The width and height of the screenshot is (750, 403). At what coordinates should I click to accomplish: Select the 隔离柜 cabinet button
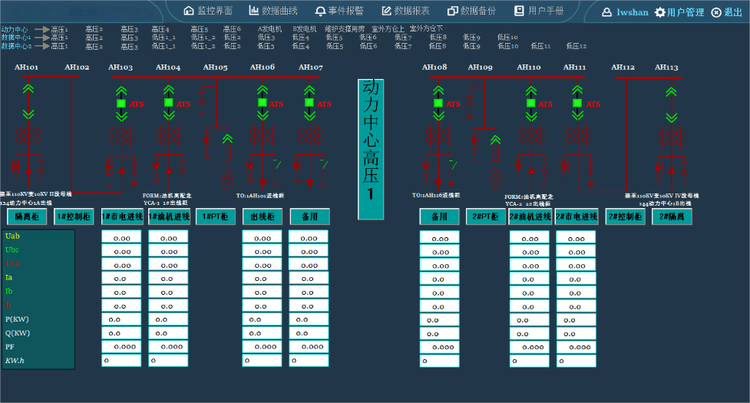pyautogui.click(x=26, y=216)
